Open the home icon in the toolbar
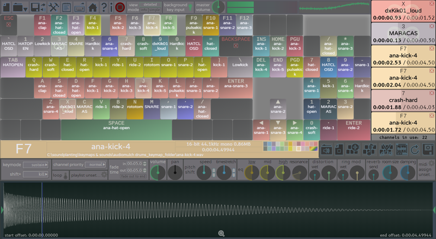 [93, 7]
